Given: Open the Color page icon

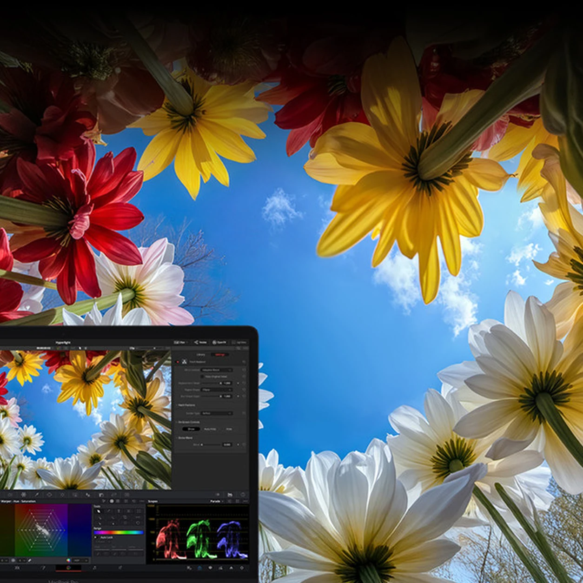Looking at the screenshot, I should click(68, 568).
